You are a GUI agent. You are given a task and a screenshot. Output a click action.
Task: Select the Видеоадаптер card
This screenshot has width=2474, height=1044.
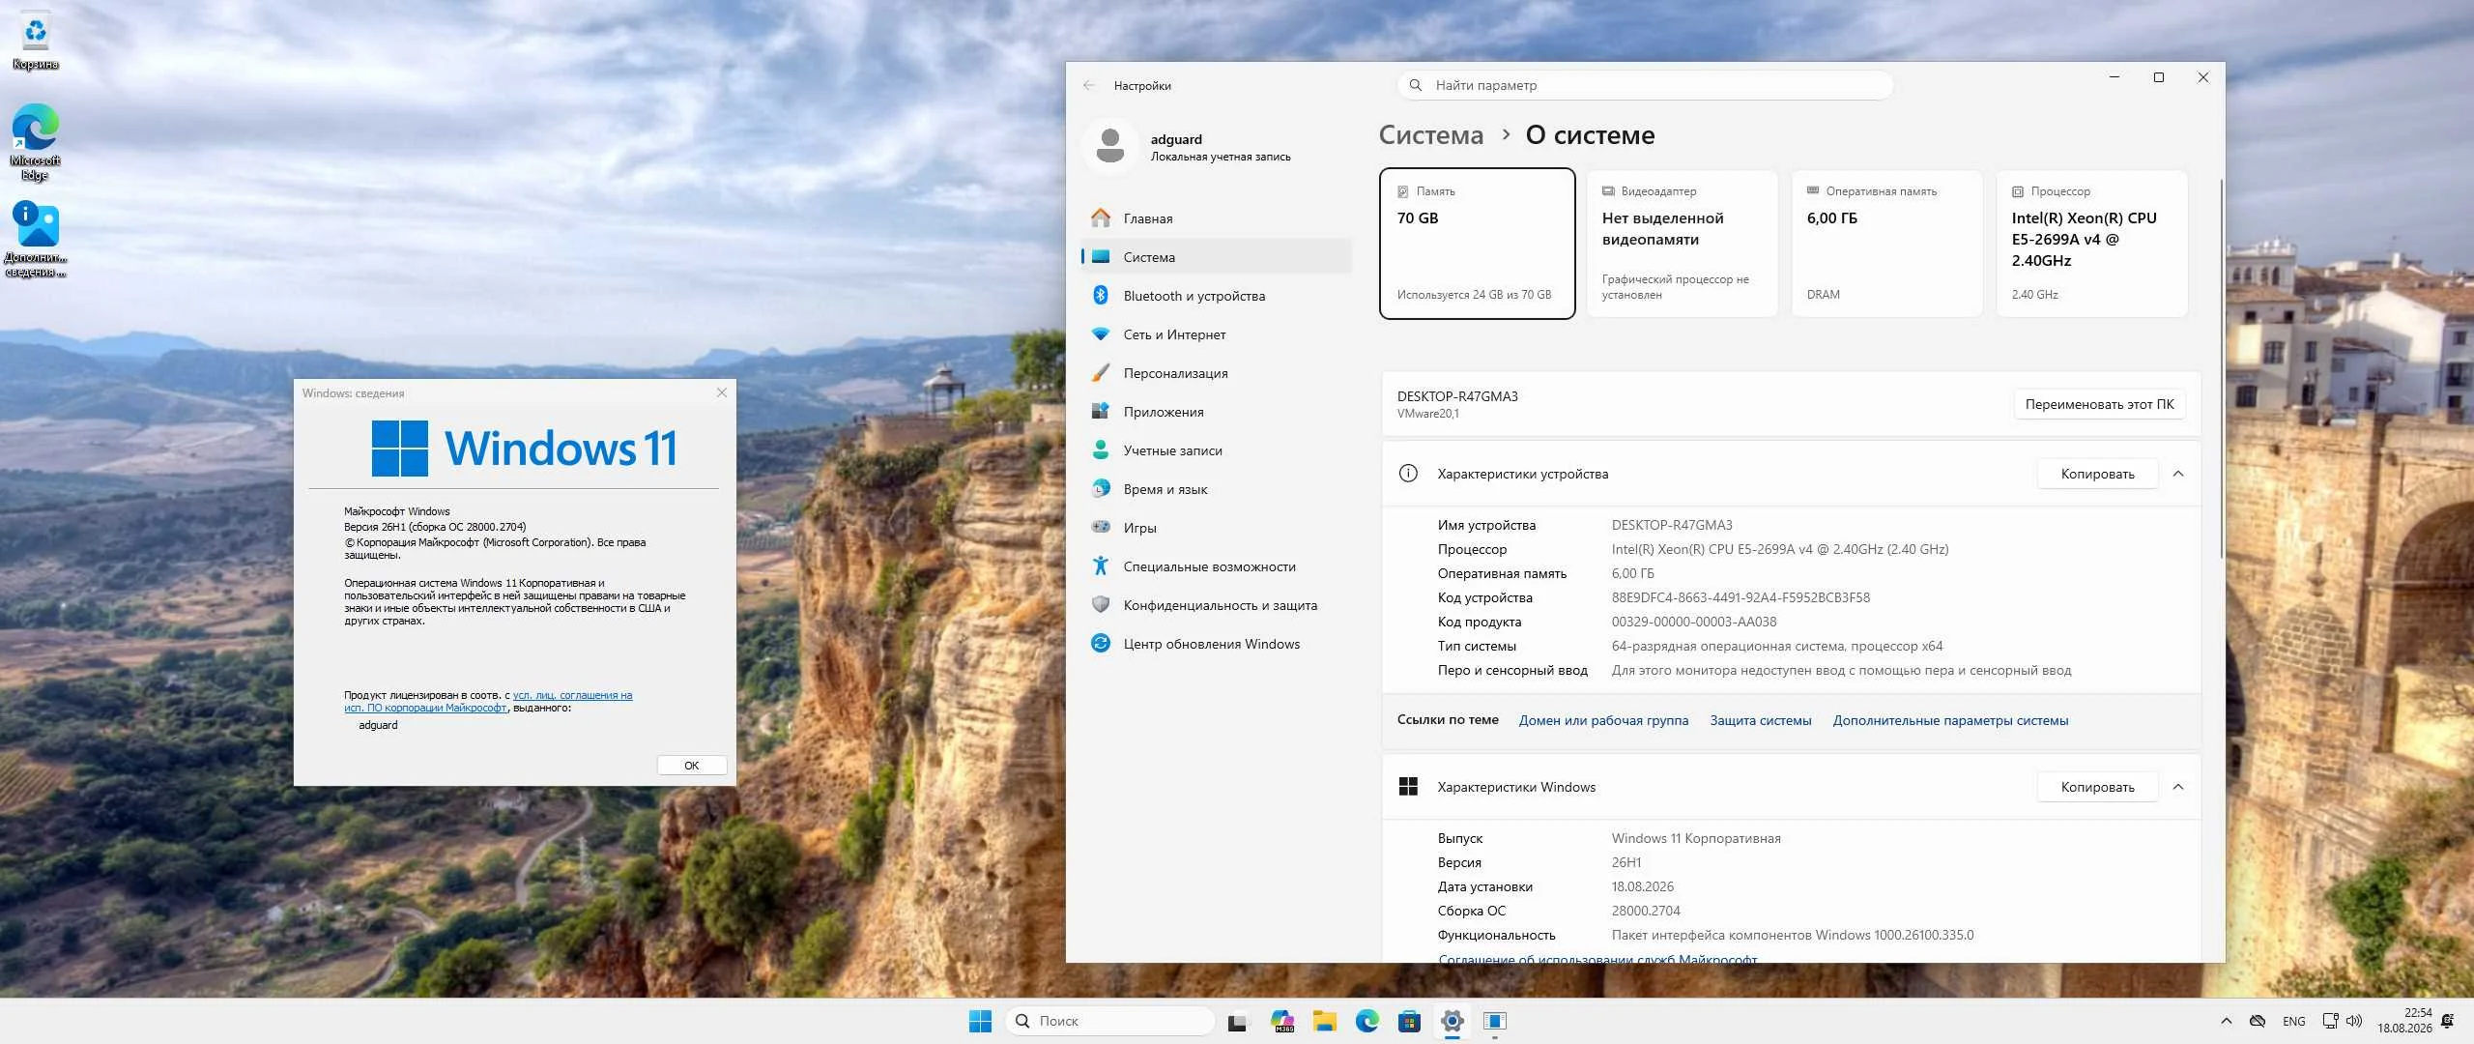coord(1683,244)
